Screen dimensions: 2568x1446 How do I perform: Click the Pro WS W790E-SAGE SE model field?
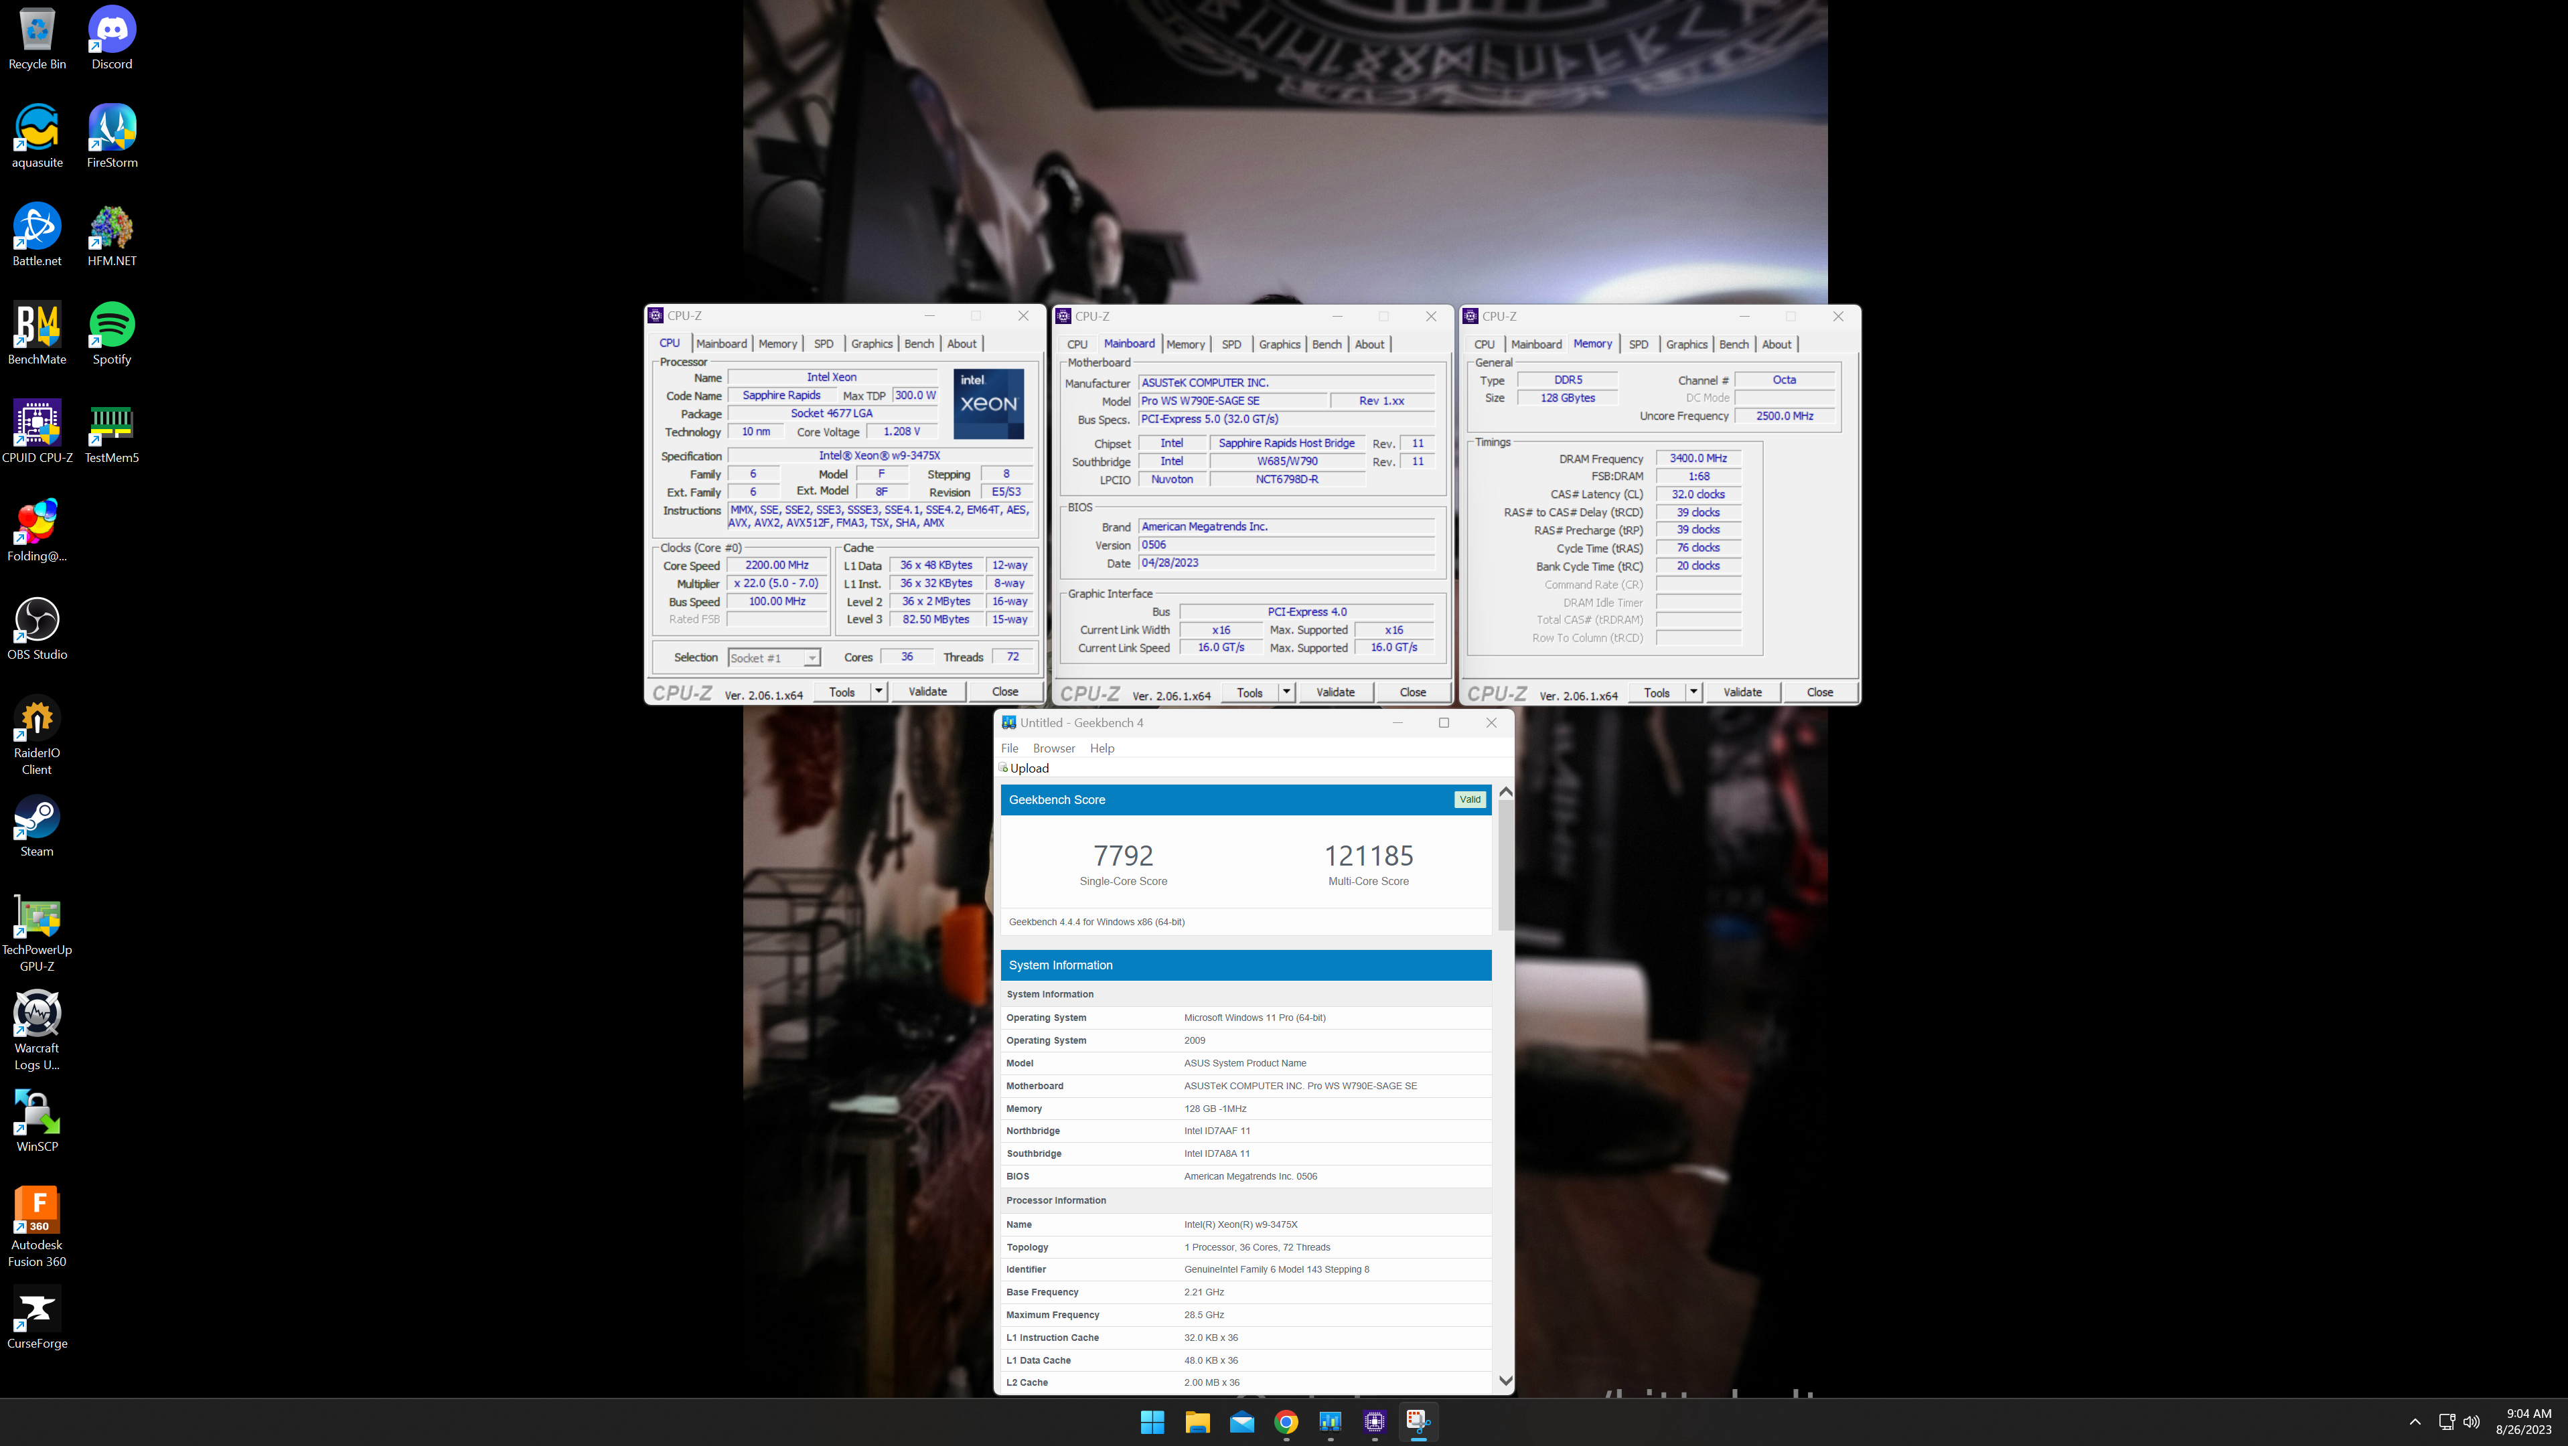(1233, 400)
